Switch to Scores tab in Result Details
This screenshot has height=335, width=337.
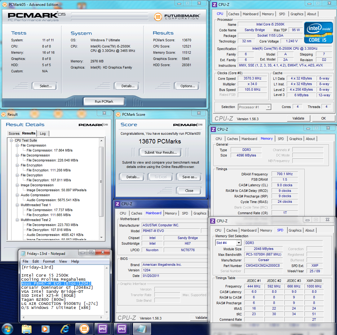(x=14, y=134)
